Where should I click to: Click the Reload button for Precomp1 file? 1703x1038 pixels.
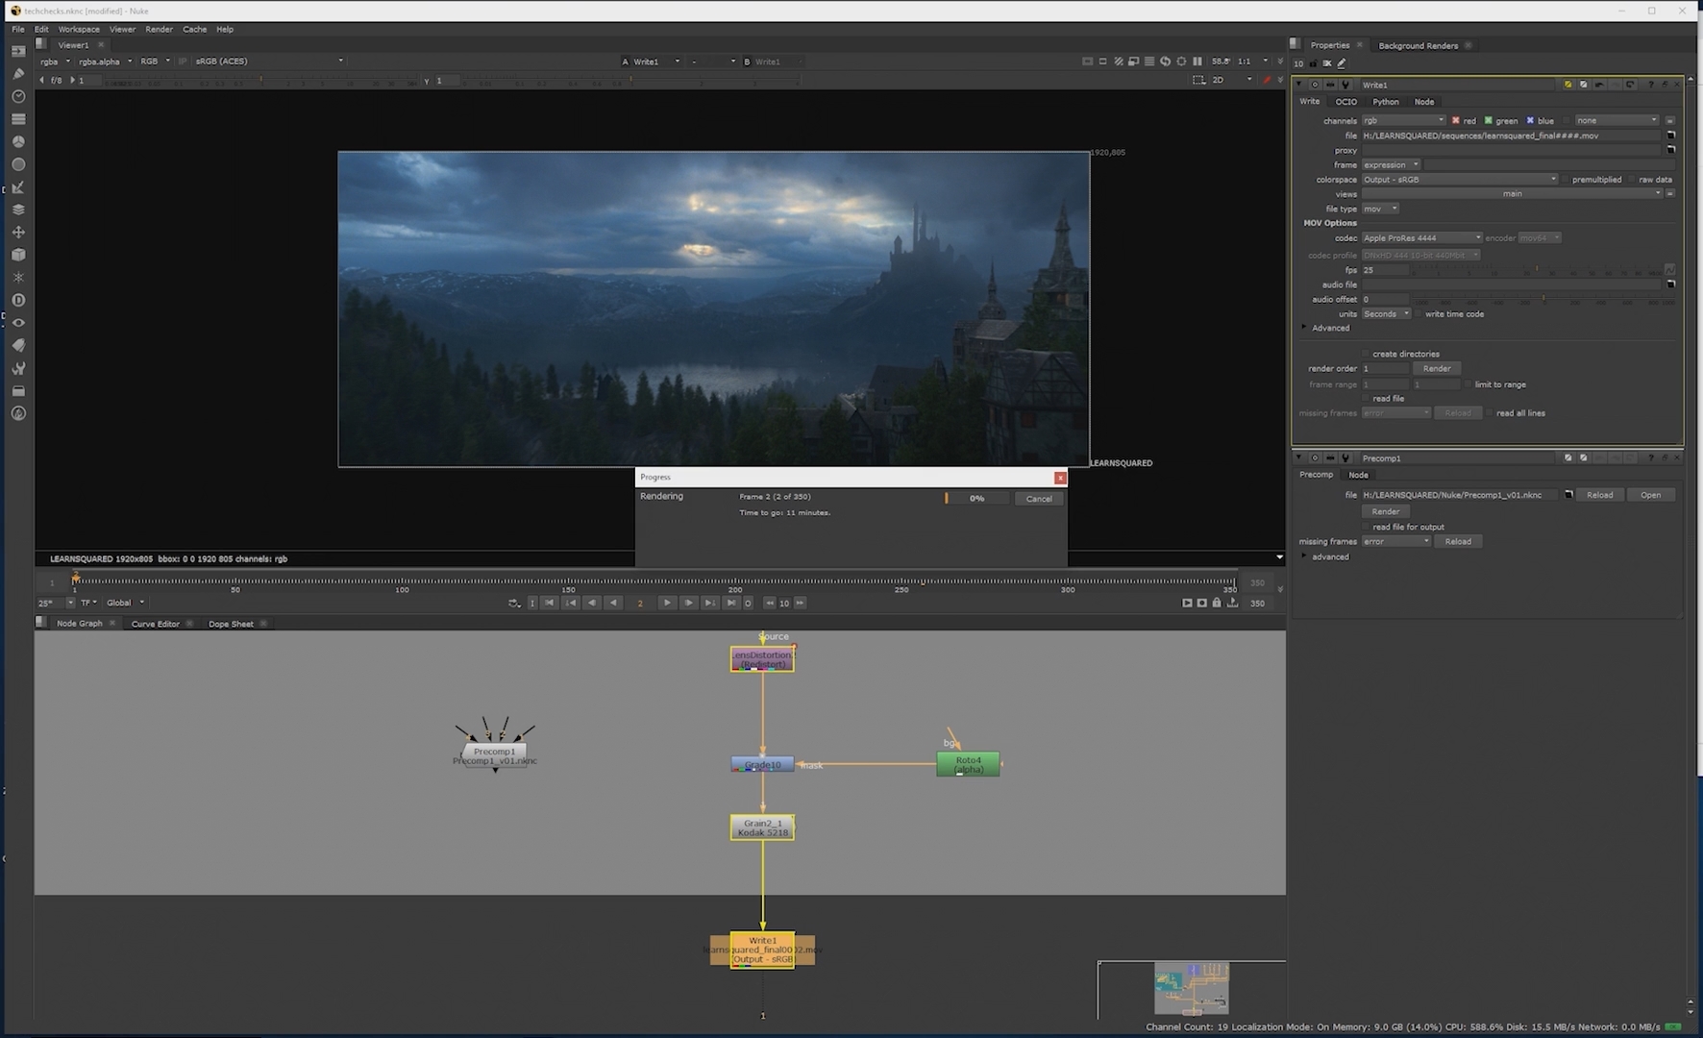(1599, 495)
